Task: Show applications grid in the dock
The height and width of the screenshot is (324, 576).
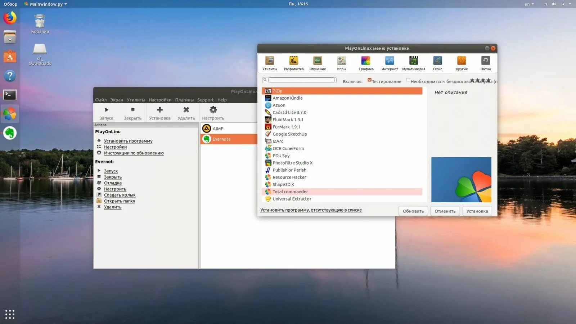Action: (10, 314)
